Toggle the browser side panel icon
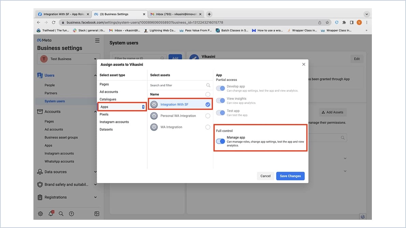This screenshot has width=406, height=228. (352, 23)
